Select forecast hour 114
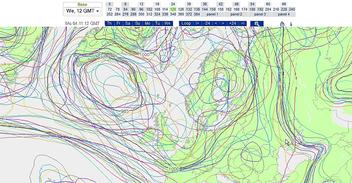 pyautogui.click(x=165, y=9)
